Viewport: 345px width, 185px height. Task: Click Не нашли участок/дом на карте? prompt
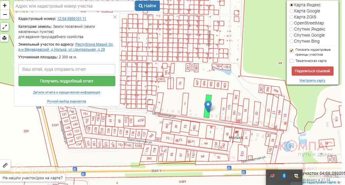tap(33, 178)
